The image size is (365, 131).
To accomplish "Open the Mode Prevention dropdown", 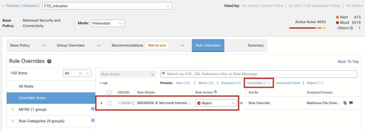I will point(107,23).
